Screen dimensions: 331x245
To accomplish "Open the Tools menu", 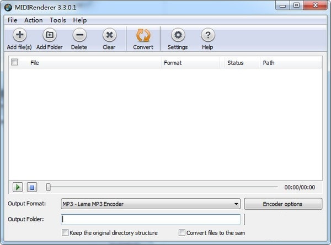I will pyautogui.click(x=57, y=20).
